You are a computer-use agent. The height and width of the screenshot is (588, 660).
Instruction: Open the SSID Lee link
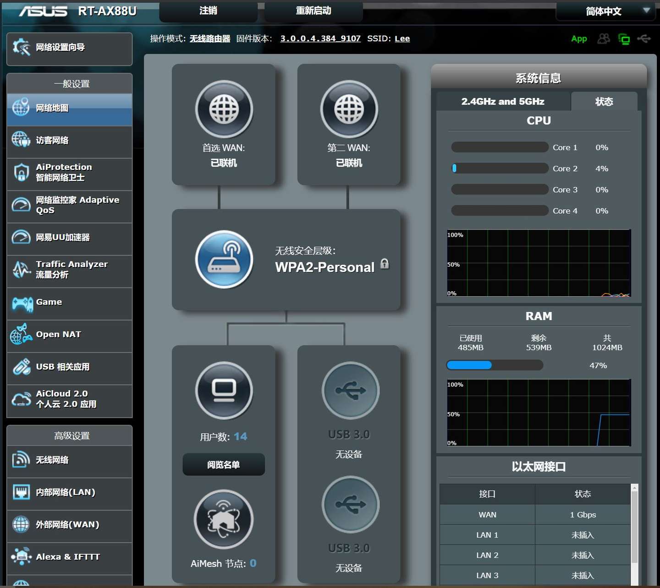402,38
